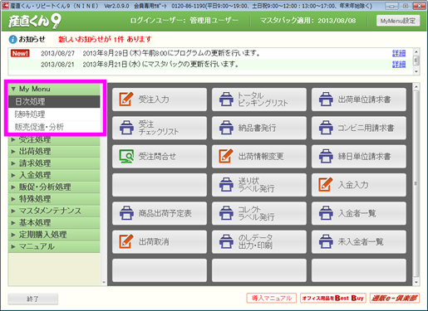Open 出荷情報変更 edit icon
The width and height of the screenshot is (428, 311).
pyautogui.click(x=226, y=156)
